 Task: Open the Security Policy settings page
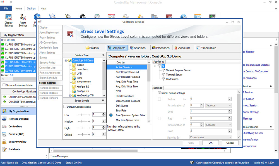(50, 63)
